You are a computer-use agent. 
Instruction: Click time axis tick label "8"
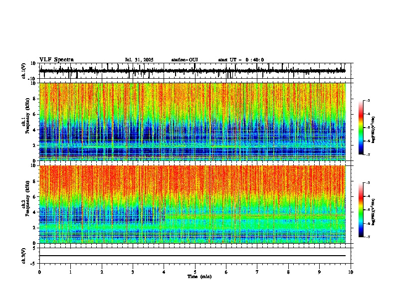click(288, 272)
